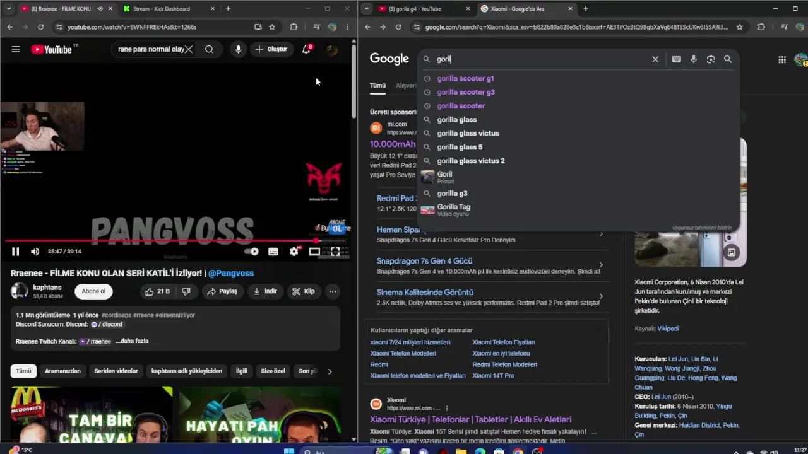Reload the YouTube browser page

click(40, 27)
